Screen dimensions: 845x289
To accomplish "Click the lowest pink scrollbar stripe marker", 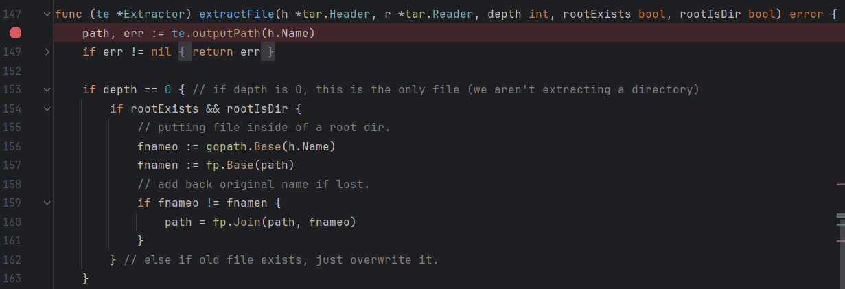I will (x=840, y=241).
